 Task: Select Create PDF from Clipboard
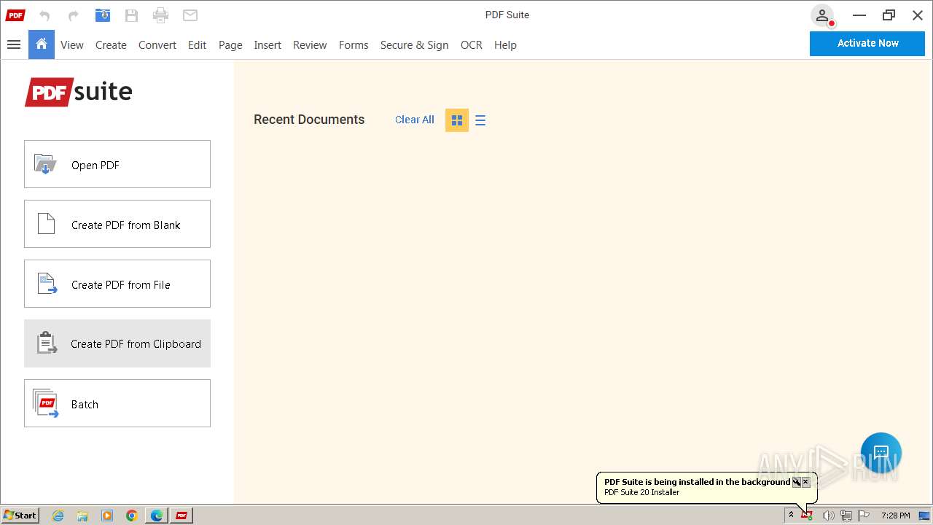117,343
